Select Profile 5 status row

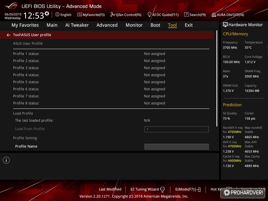coord(111,82)
